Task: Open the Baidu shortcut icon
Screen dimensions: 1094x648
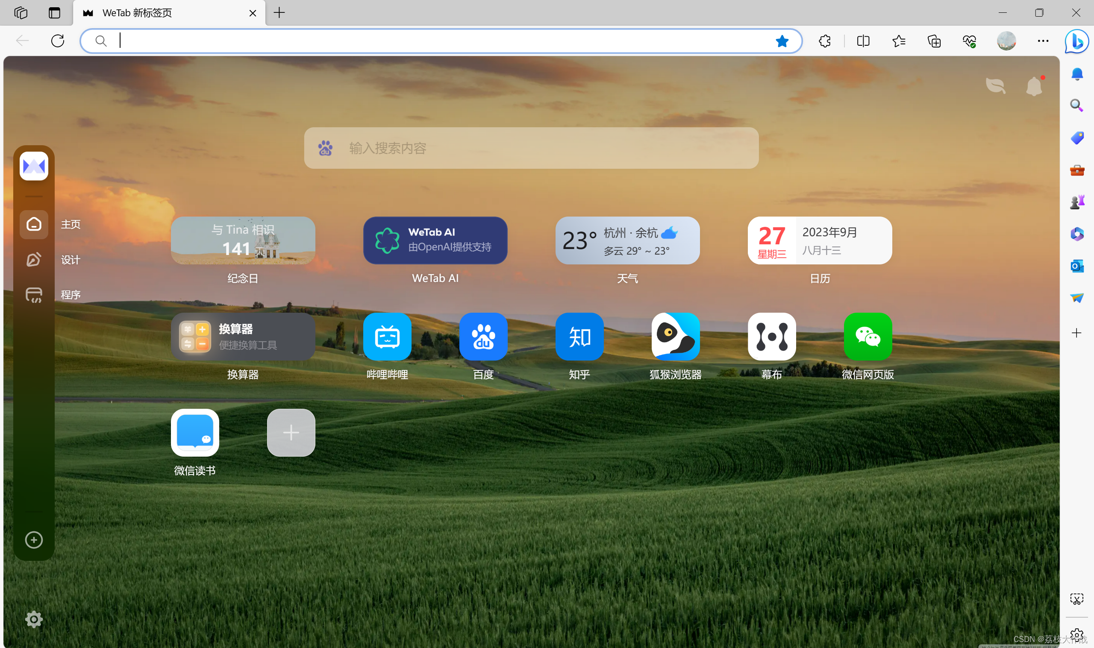Action: click(483, 336)
